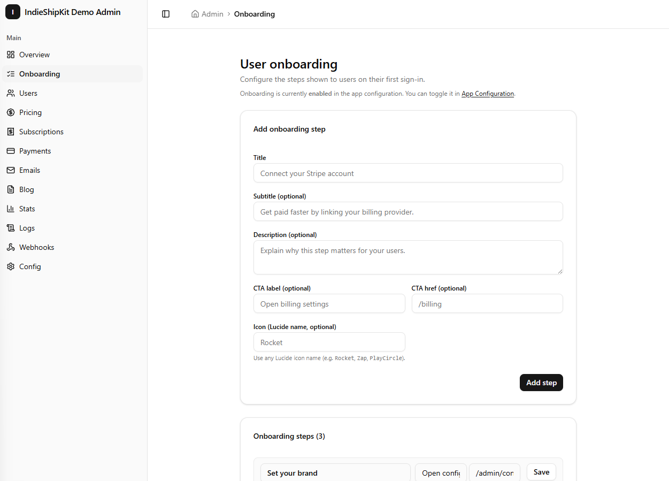Click the IndieShipKit Demo Admin title
This screenshot has height=481, width=669.
tap(73, 12)
